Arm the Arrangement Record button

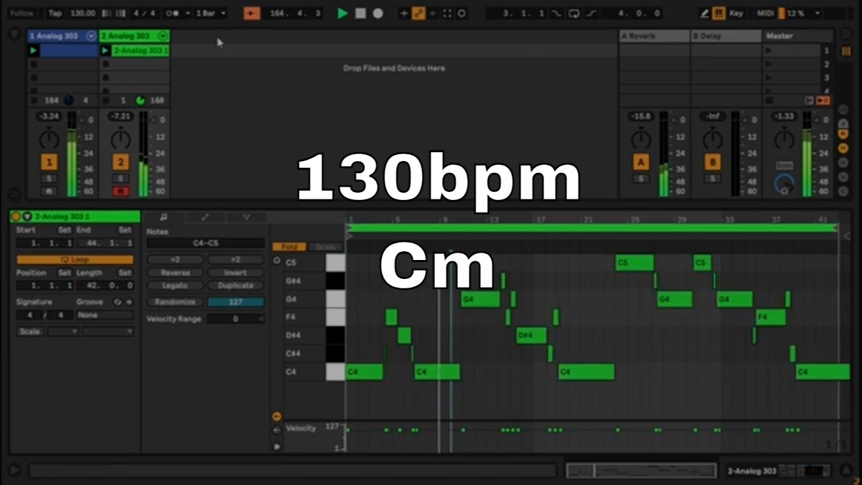(x=378, y=13)
